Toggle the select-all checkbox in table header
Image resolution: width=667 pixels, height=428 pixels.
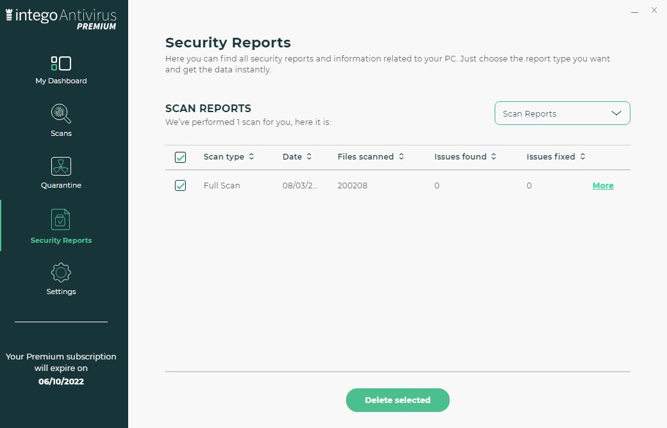tap(181, 157)
